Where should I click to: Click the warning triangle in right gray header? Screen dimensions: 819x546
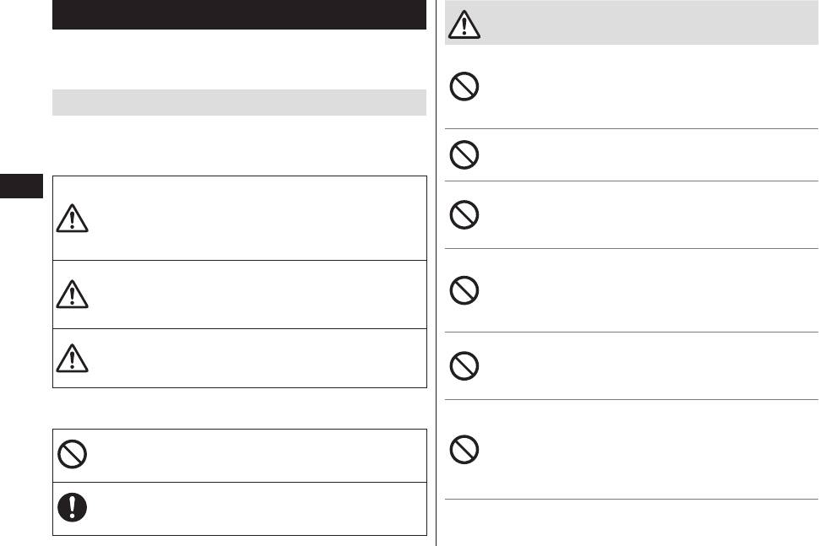pos(464,25)
